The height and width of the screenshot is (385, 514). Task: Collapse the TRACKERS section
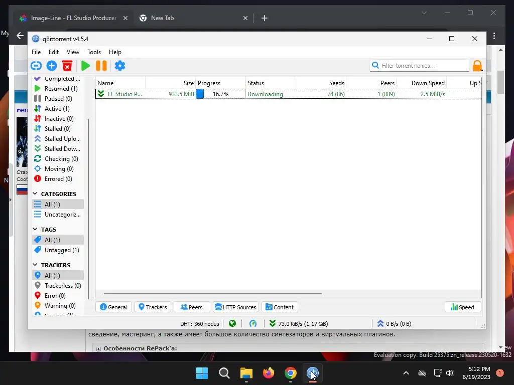[35, 265]
